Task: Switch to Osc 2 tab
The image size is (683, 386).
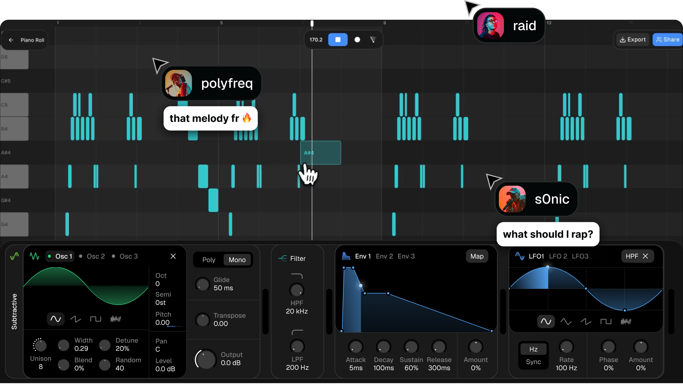Action: pos(95,256)
